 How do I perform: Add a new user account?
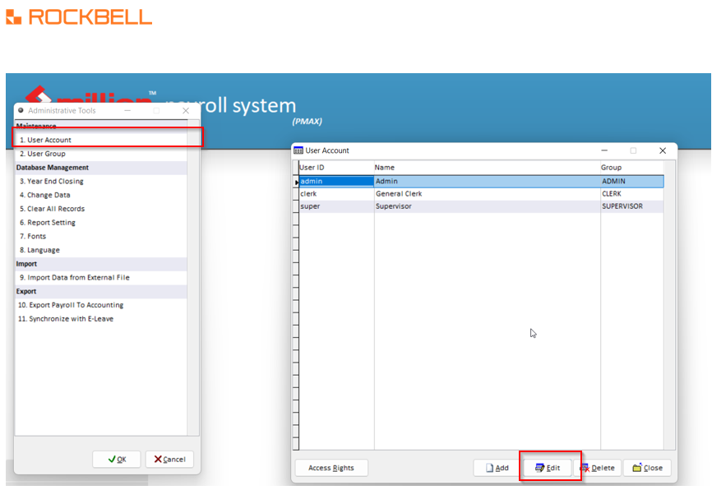tap(497, 468)
